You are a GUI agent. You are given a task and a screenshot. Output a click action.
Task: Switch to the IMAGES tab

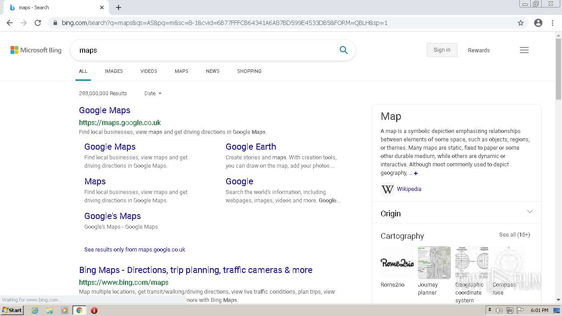click(x=114, y=71)
